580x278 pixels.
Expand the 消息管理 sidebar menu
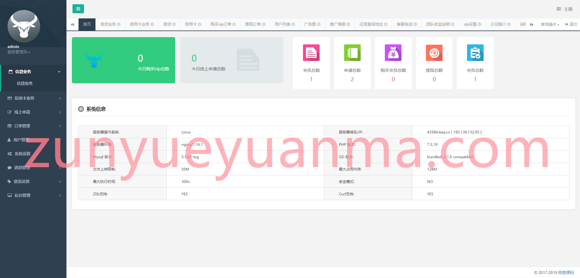pyautogui.click(x=33, y=168)
